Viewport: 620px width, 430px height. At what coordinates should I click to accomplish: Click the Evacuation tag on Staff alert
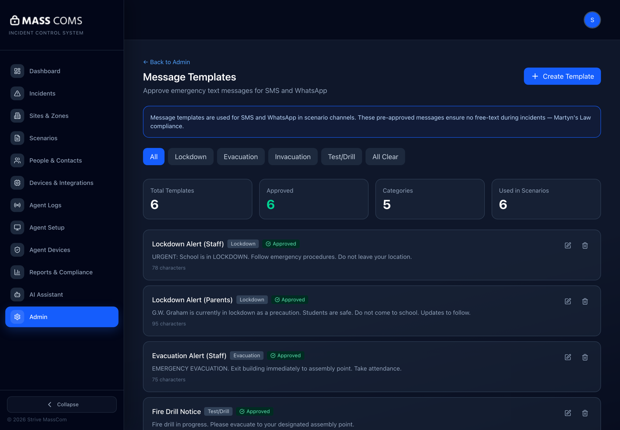(x=247, y=356)
